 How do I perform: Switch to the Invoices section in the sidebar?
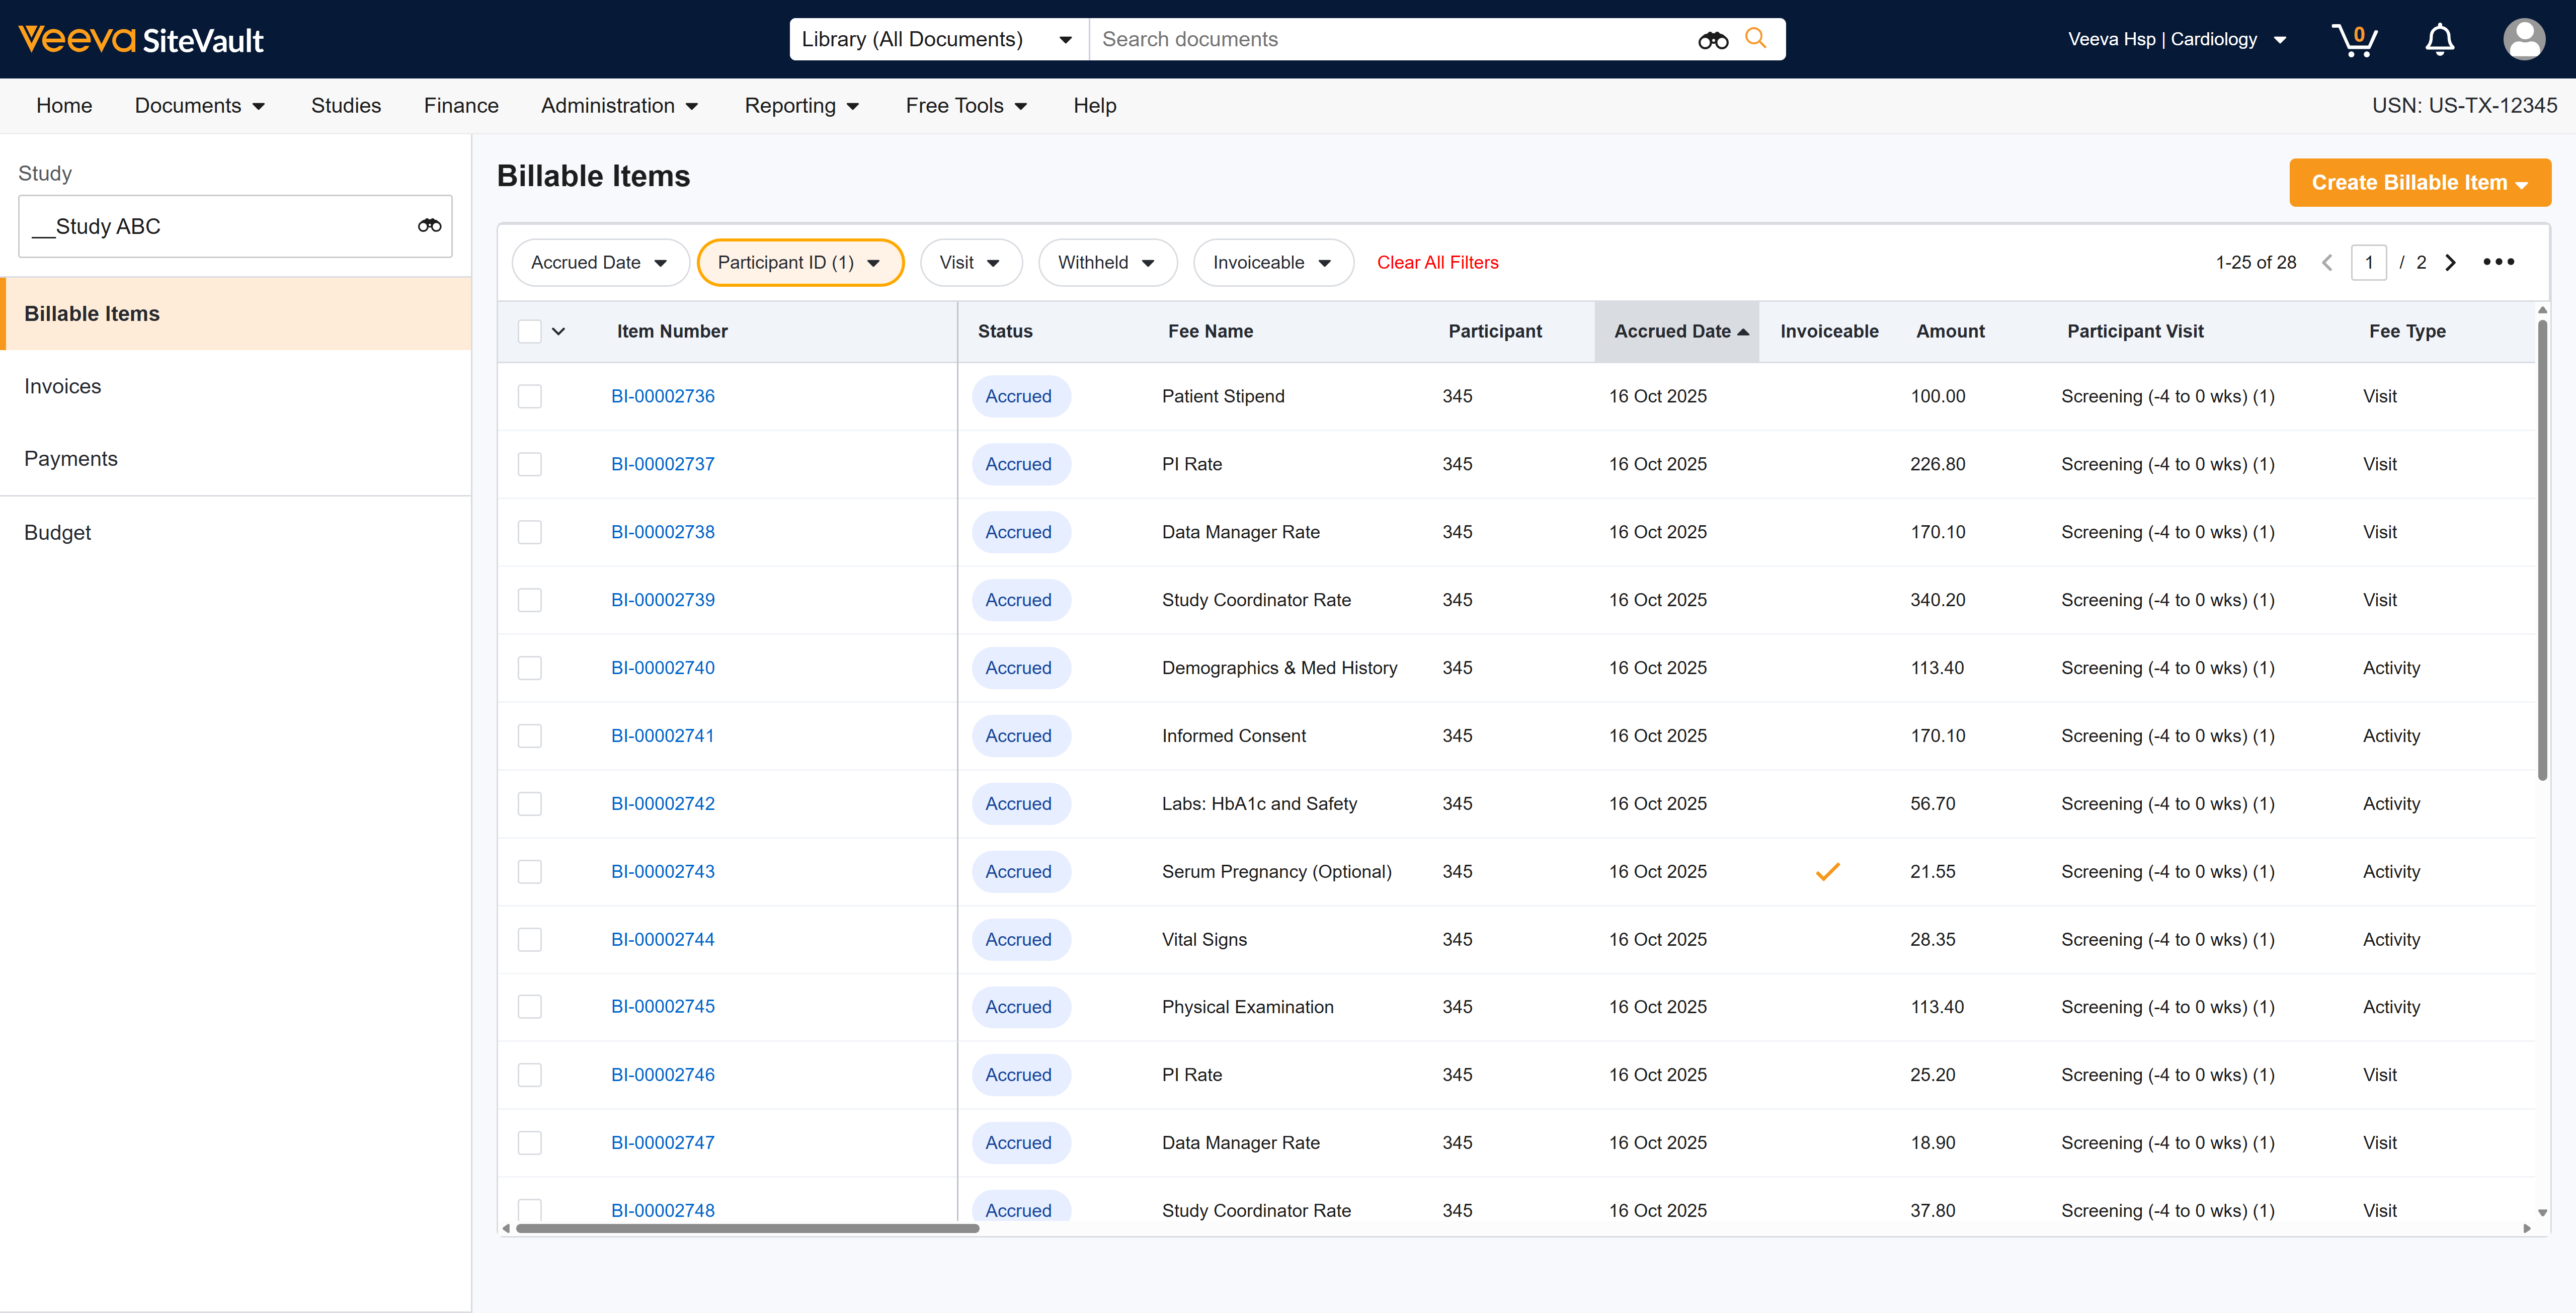tap(62, 386)
